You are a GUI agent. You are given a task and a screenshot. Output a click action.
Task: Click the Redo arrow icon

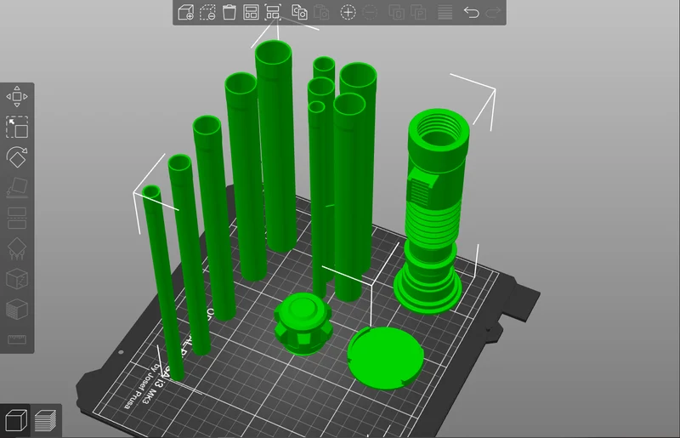click(493, 12)
